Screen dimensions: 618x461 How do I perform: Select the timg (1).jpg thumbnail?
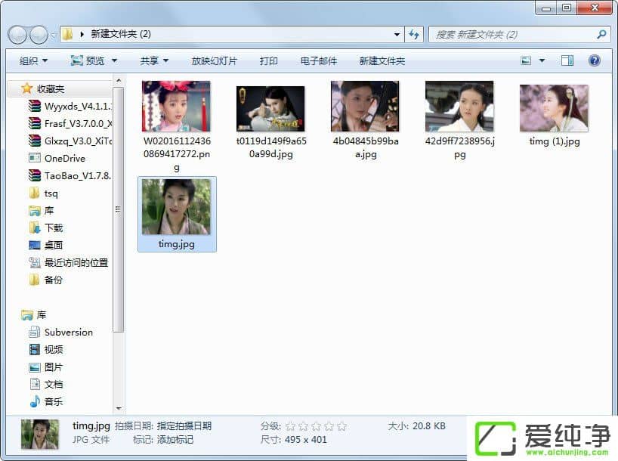(554, 108)
